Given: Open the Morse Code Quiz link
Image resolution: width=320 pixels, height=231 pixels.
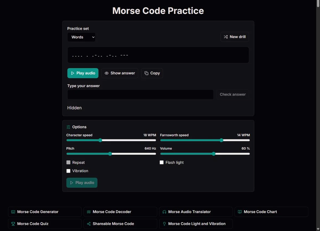Looking at the screenshot, I should tap(45, 224).
